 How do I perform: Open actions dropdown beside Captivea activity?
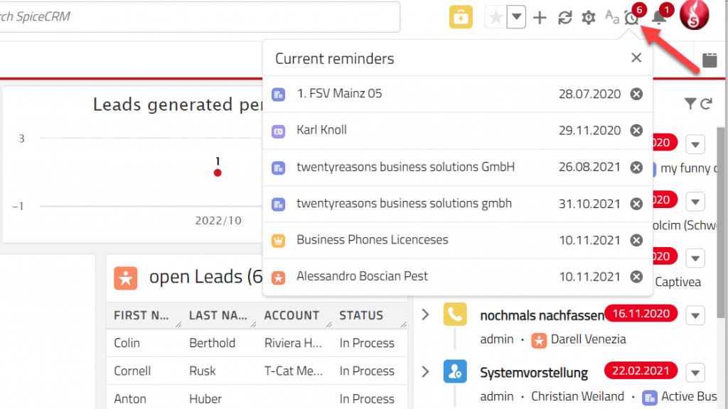coord(695,258)
